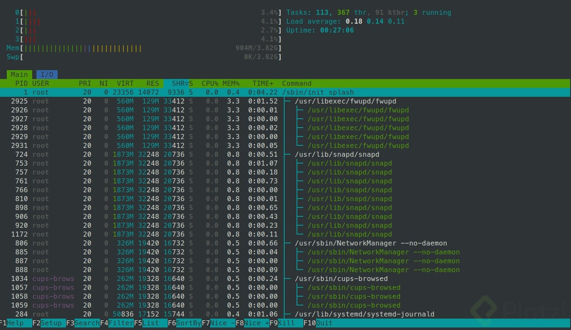This screenshot has height=330, width=571.
Task: Click F8 Nice + in the bottom bar
Action: [252, 323]
